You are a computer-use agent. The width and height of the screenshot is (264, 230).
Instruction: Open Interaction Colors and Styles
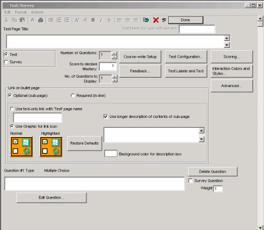(x=232, y=71)
